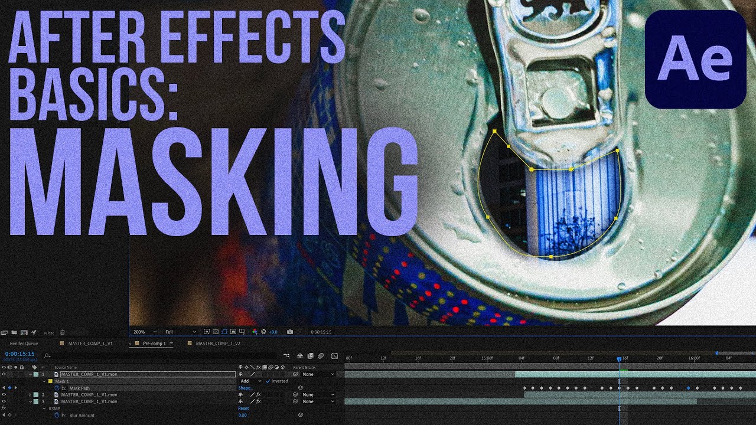This screenshot has width=756, height=425.
Task: Collapse layer 1 twirl-down arrow
Action: click(30, 374)
